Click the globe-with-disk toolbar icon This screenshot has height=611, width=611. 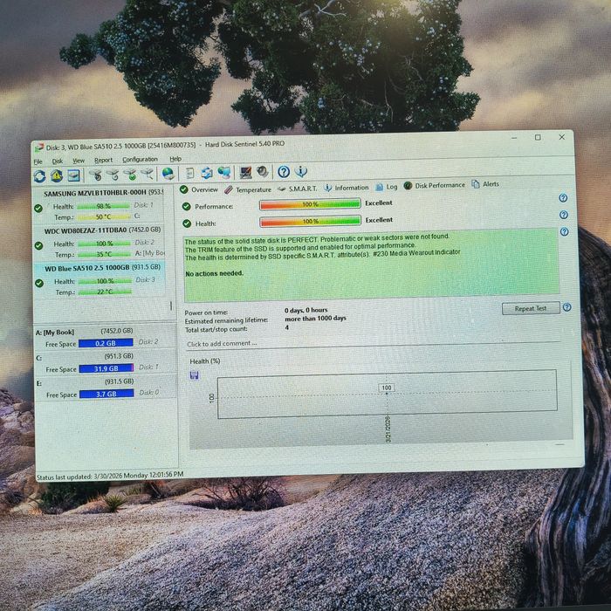click(x=168, y=174)
